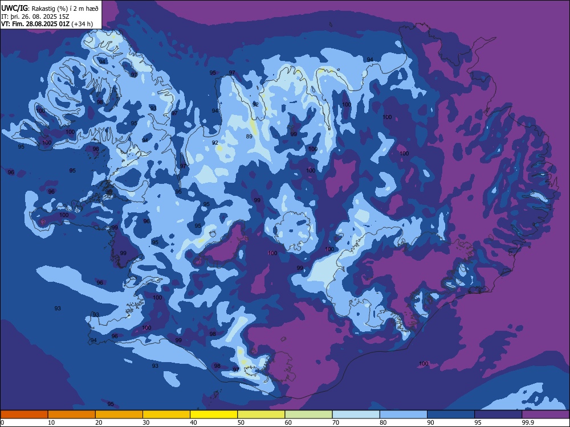Select the '60' legend scale label

pyautogui.click(x=288, y=422)
